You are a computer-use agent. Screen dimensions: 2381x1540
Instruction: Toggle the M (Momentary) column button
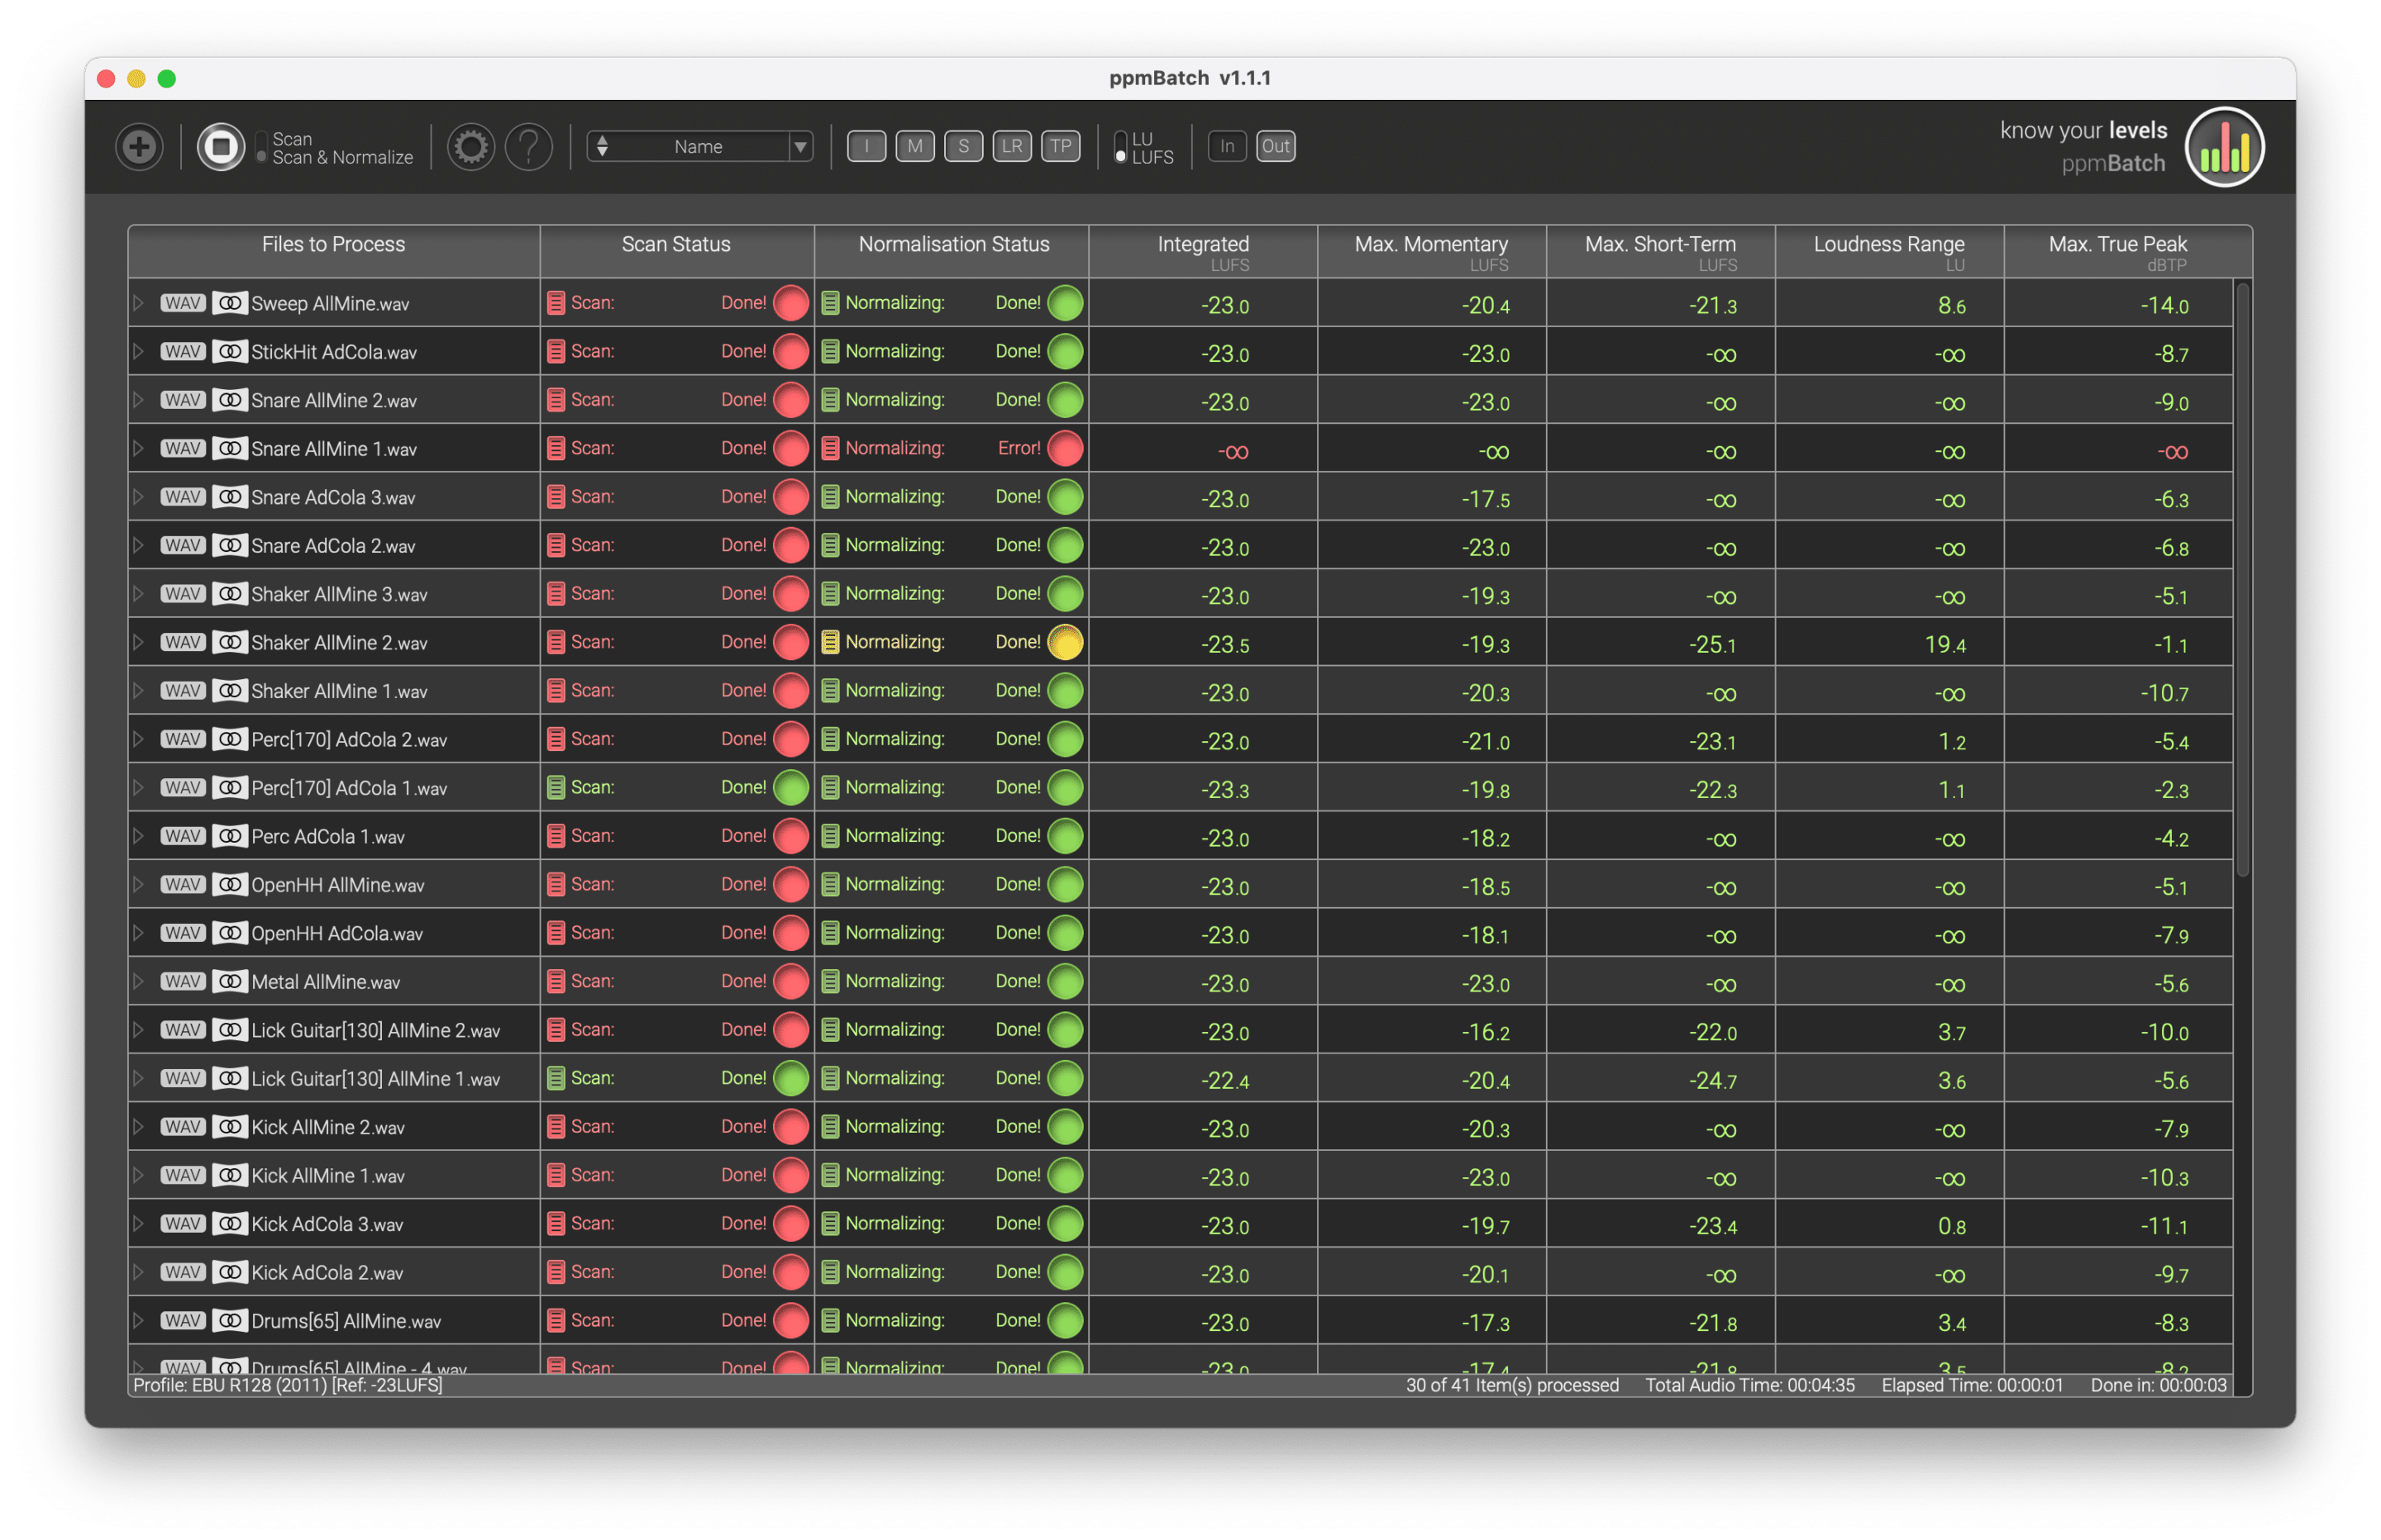point(915,147)
